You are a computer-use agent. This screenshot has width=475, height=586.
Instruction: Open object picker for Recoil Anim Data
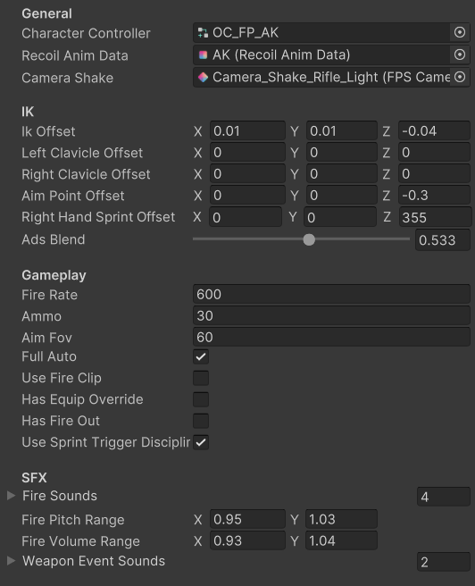point(460,55)
